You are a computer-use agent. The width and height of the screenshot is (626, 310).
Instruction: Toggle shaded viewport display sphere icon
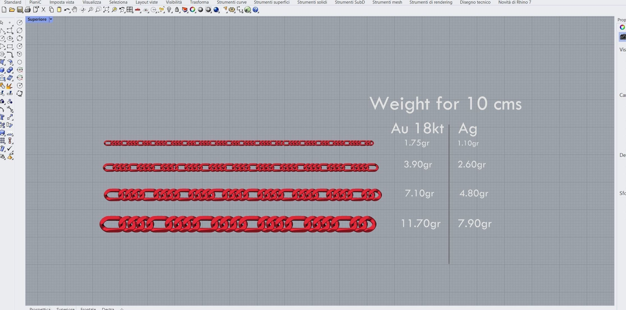click(200, 10)
